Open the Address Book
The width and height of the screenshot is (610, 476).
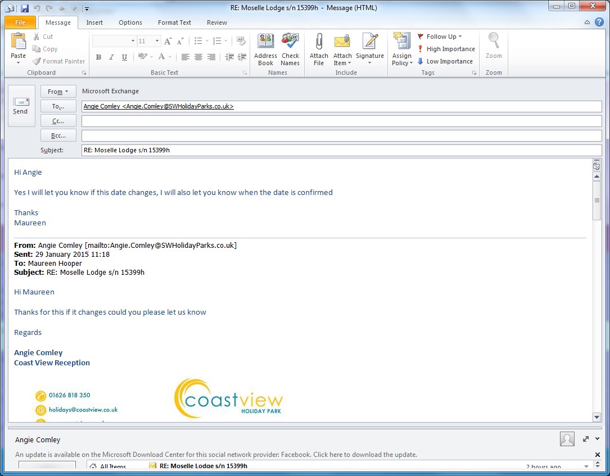[265, 49]
